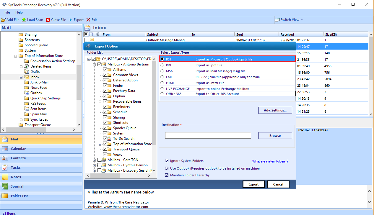Click the Close File red icon

click(x=48, y=20)
